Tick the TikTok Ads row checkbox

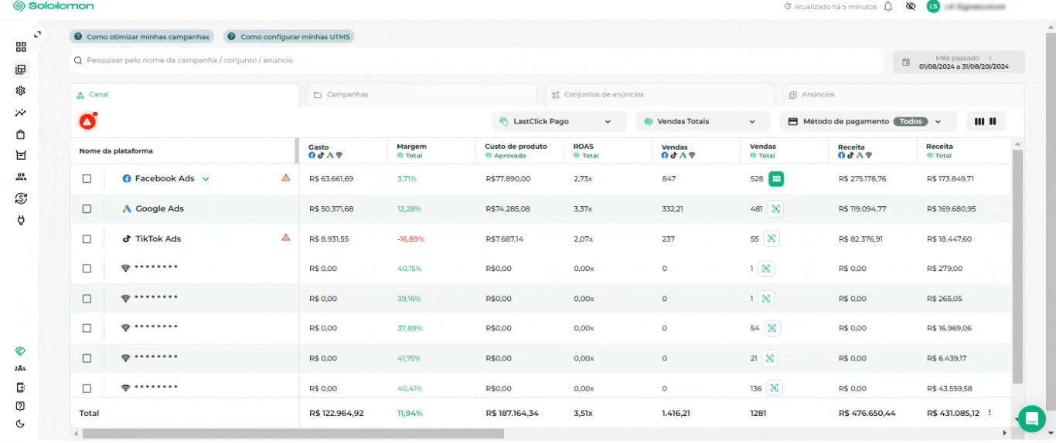[87, 239]
